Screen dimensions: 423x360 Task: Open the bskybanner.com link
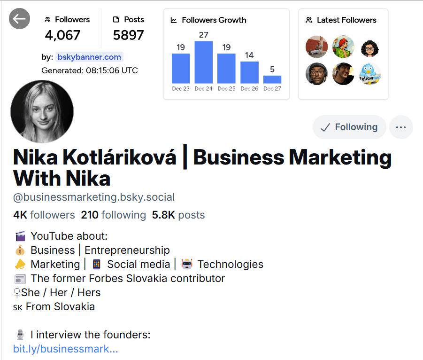(89, 57)
